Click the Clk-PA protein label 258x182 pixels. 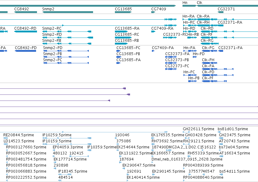(208, 66)
